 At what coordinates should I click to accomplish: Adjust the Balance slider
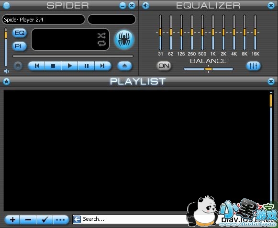point(208,69)
